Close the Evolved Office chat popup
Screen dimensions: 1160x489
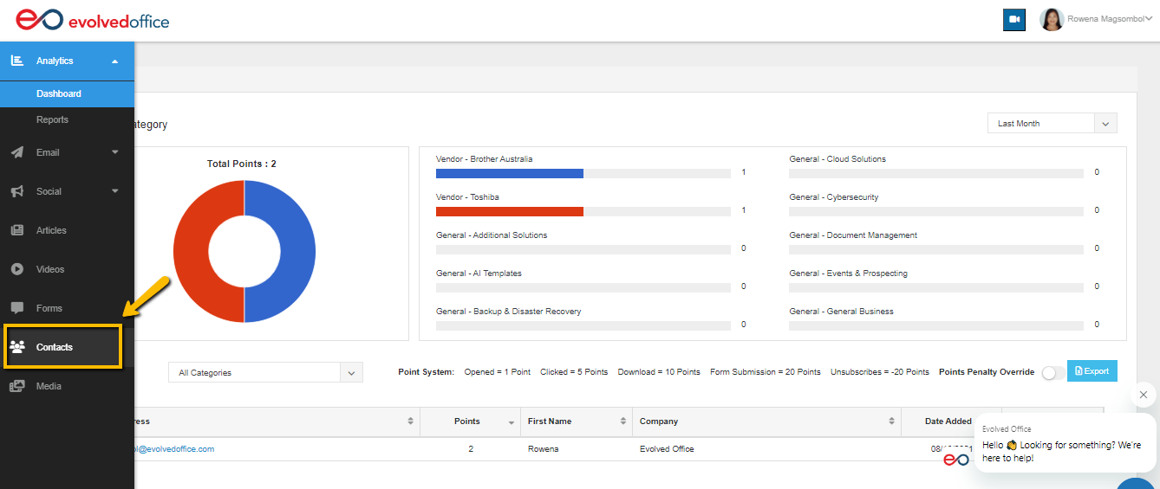[1143, 395]
